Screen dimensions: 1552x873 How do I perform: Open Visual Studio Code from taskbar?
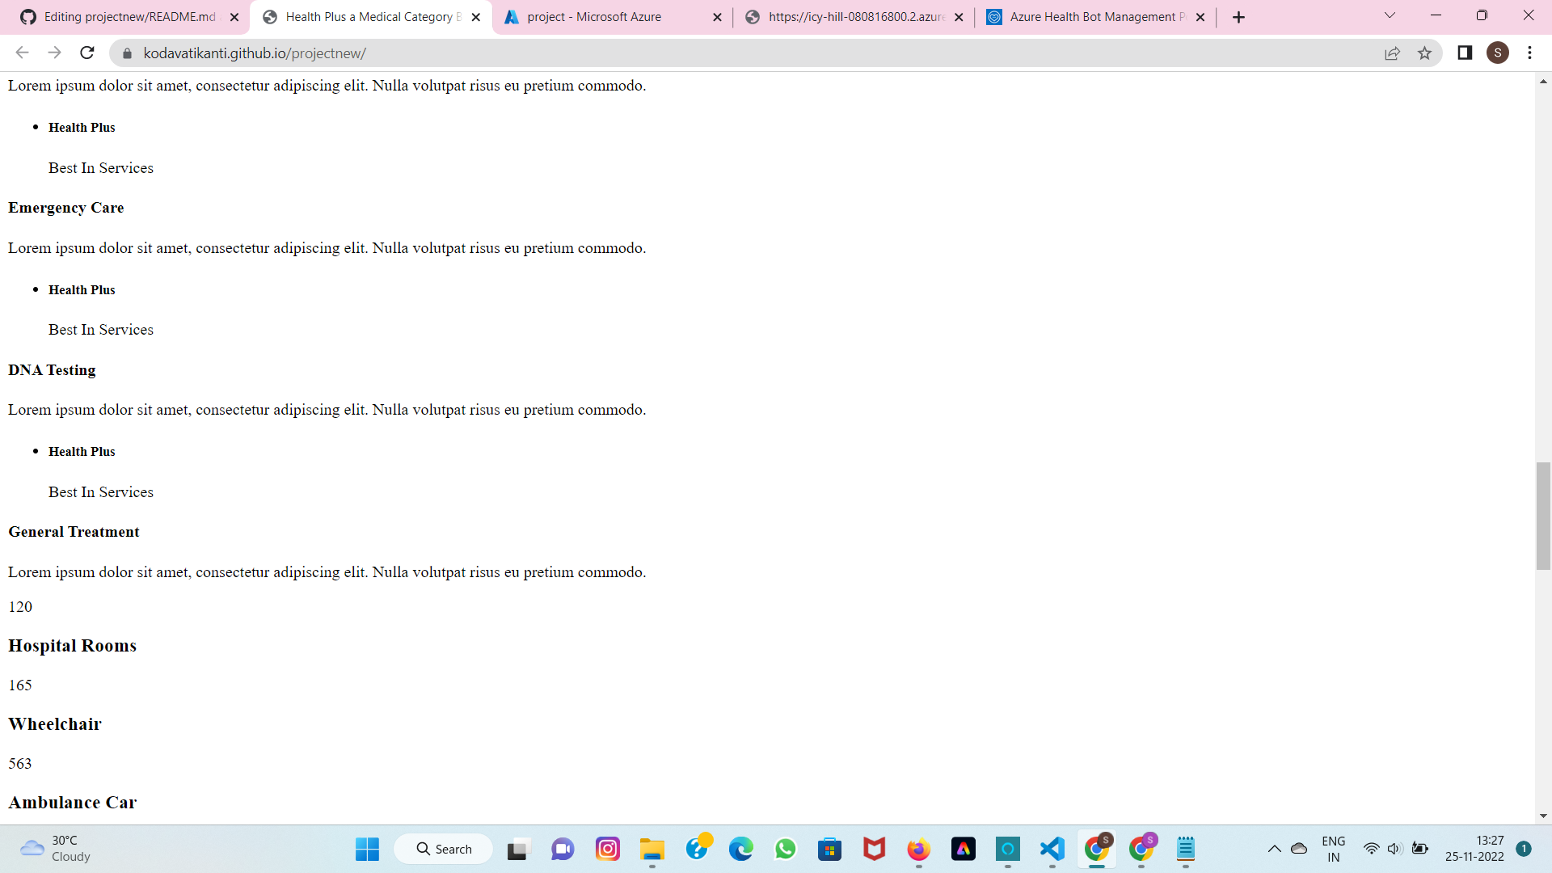[1052, 849]
